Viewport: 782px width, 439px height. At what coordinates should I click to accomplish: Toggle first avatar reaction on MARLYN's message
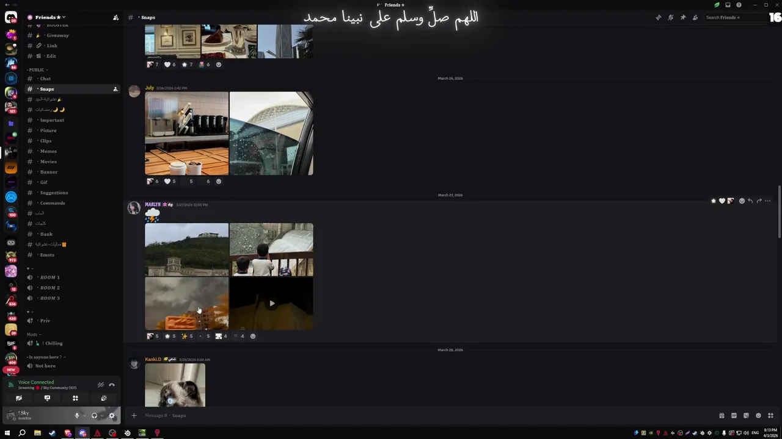(x=153, y=336)
